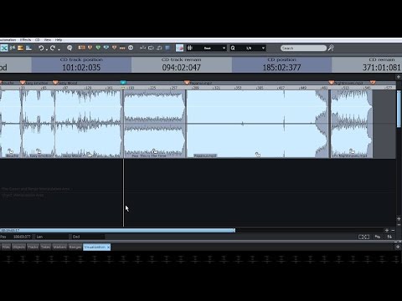The image size is (402, 301).
Task: Click the horizontal timeline scrollbar
Action: pos(117,231)
